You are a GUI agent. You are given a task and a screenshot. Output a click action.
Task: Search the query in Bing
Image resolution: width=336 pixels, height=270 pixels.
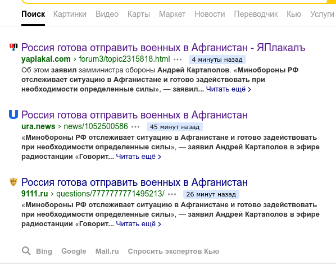(x=44, y=251)
